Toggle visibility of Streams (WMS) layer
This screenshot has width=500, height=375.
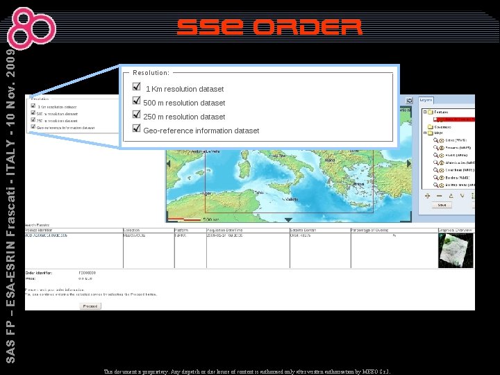(442, 148)
